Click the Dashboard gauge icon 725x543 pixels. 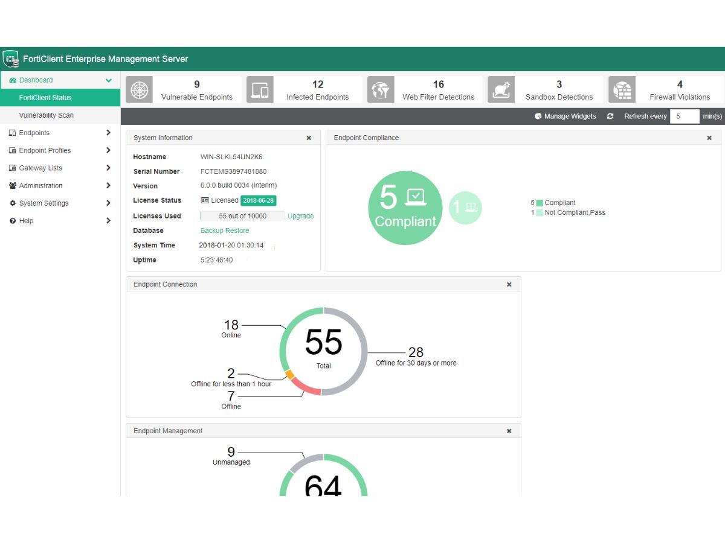coord(13,80)
